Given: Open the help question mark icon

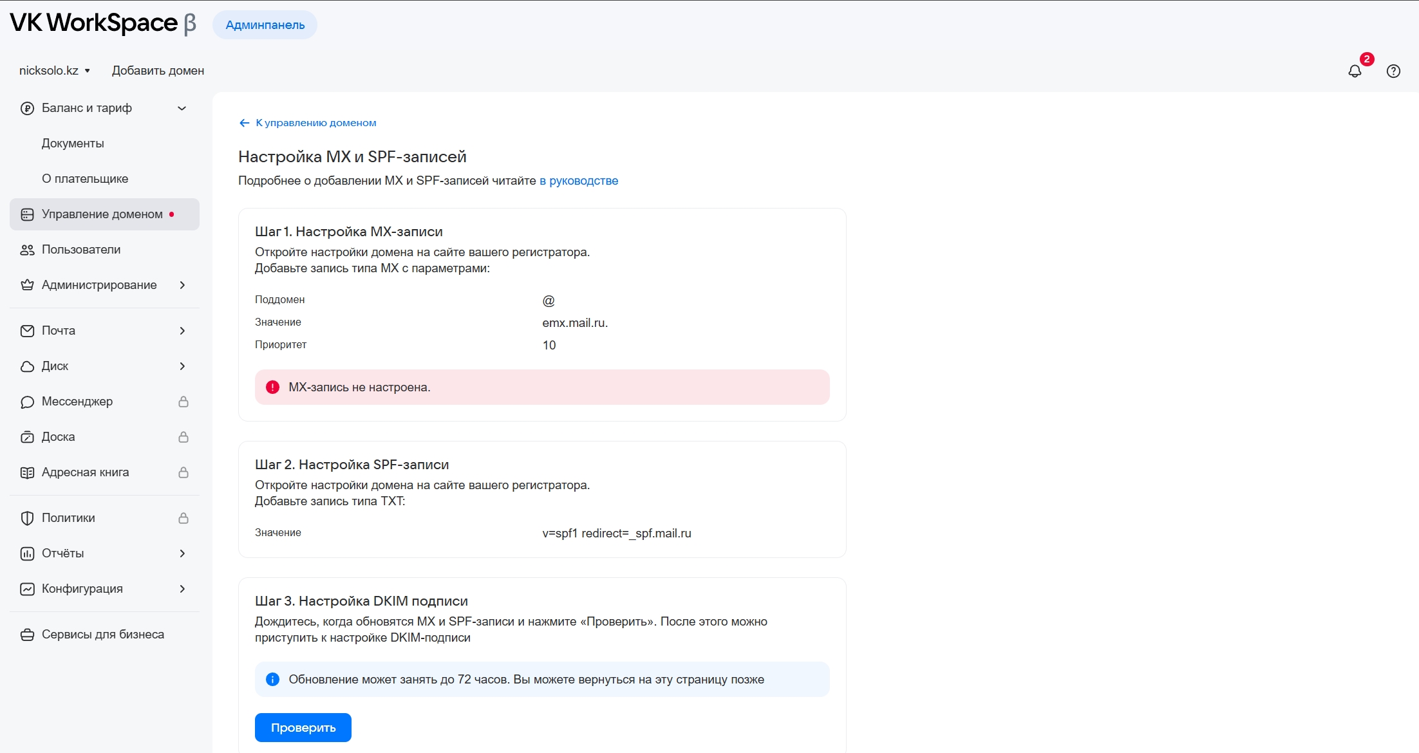Looking at the screenshot, I should [1393, 71].
